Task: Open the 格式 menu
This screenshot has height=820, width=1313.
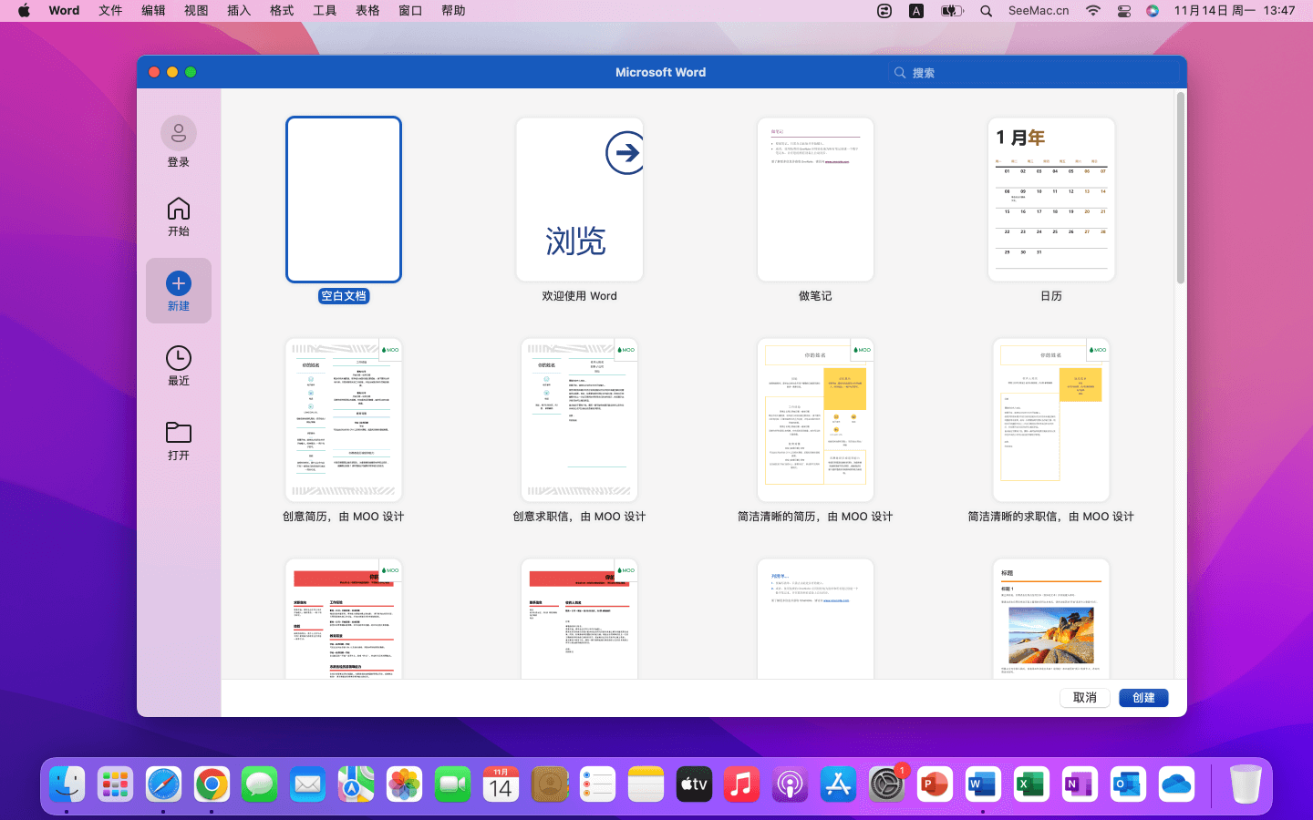Action: point(282,11)
